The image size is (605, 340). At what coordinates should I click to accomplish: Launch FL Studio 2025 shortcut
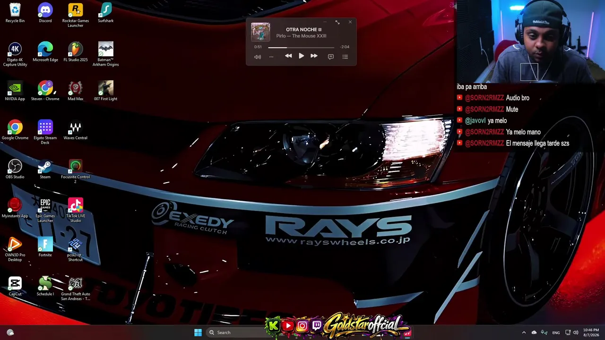pyautogui.click(x=76, y=52)
